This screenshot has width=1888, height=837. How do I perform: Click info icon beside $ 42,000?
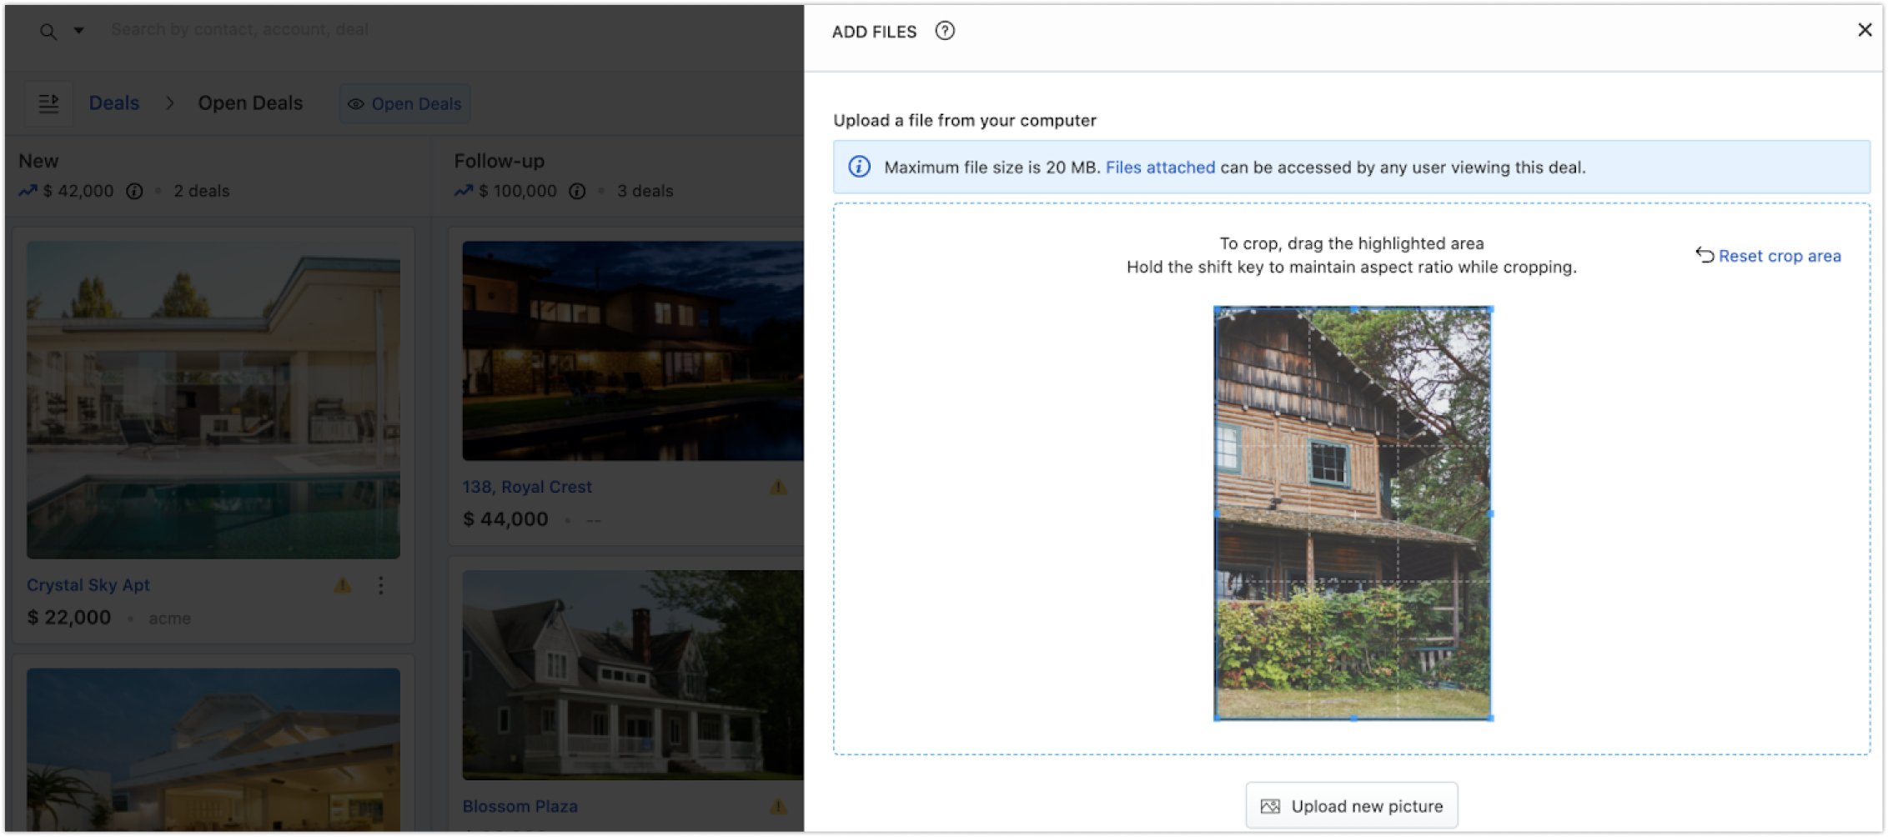[x=134, y=191]
